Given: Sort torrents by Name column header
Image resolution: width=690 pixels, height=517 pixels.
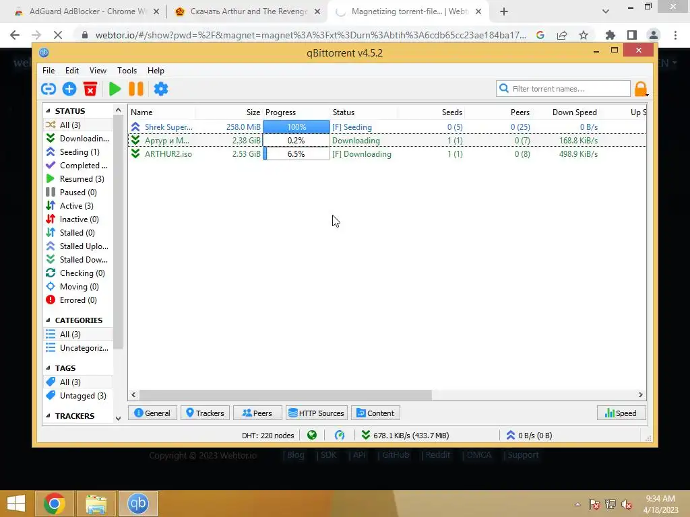Looking at the screenshot, I should tap(162, 112).
